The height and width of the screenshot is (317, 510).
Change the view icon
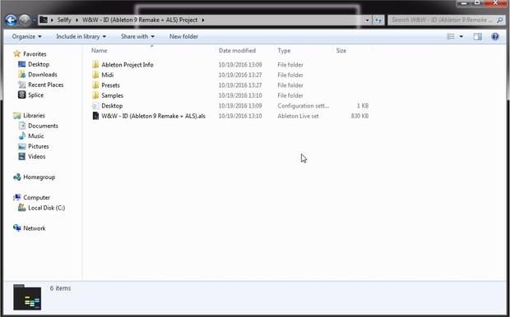(x=451, y=36)
